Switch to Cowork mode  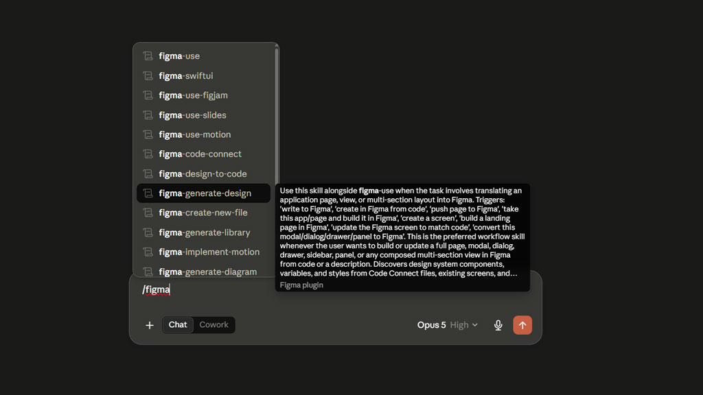pyautogui.click(x=214, y=324)
